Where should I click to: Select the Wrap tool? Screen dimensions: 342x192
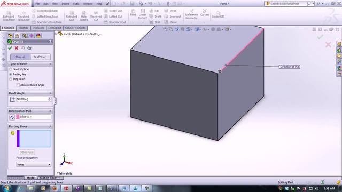(170, 11)
